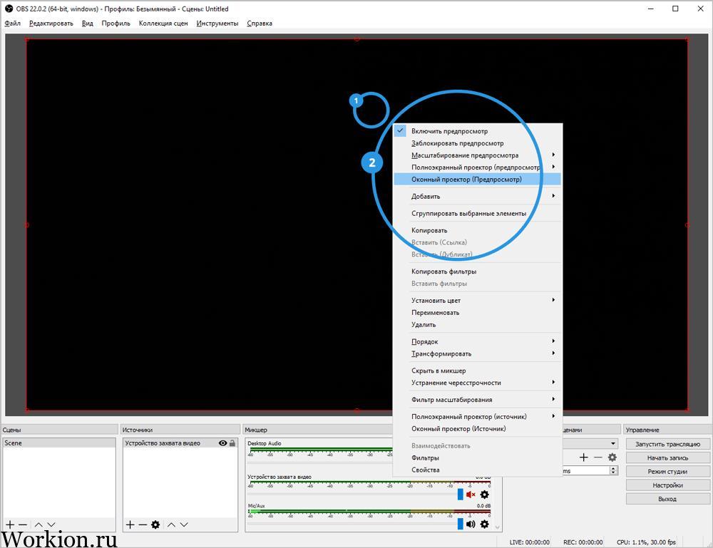Expand the Добавить submenu
Image resolution: width=713 pixels, height=548 pixels.
click(478, 196)
